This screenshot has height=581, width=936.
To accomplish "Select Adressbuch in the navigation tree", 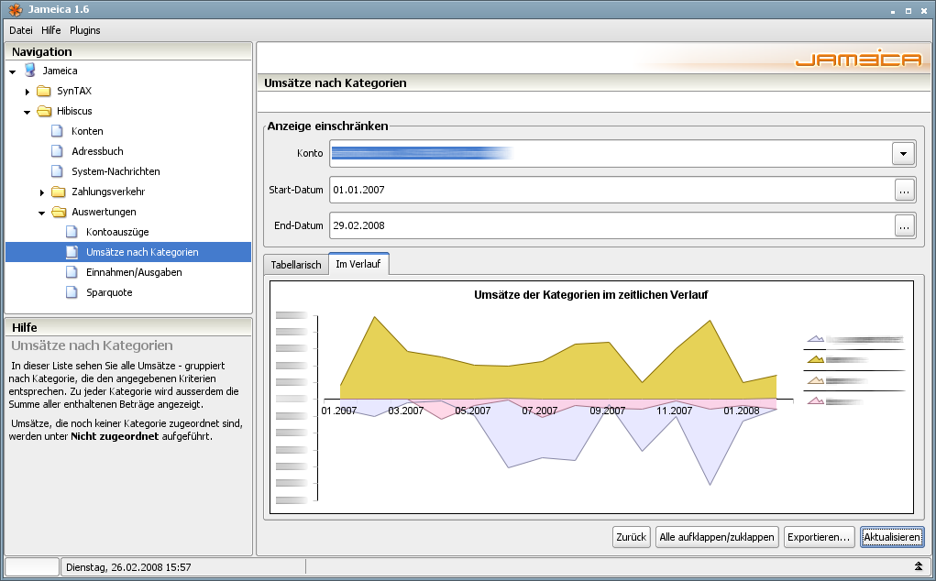I will pyautogui.click(x=97, y=151).
